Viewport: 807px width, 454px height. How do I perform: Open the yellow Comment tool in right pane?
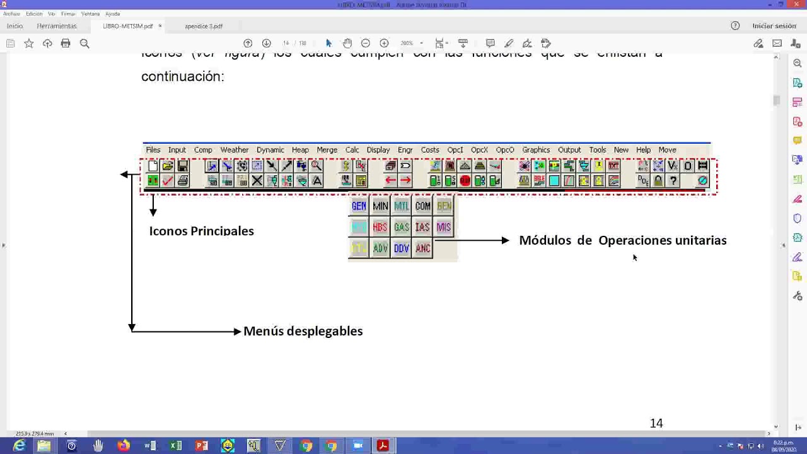[798, 141]
